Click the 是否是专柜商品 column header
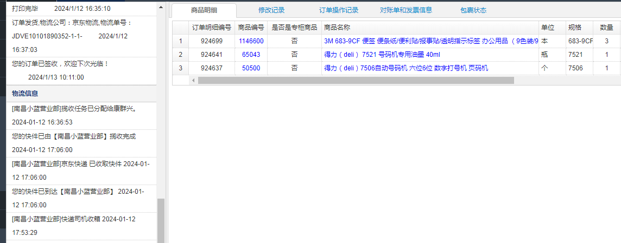This screenshot has width=621, height=243. pyautogui.click(x=294, y=28)
